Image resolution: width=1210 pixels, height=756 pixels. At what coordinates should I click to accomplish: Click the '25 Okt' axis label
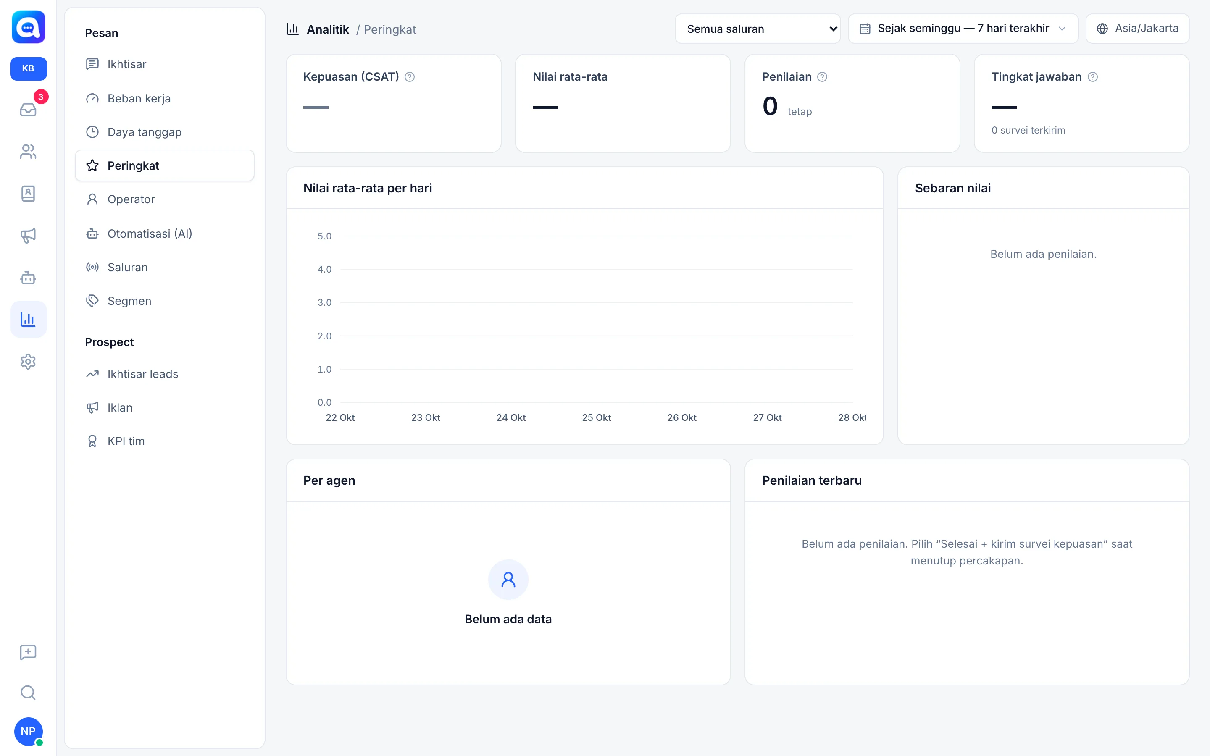click(x=596, y=417)
